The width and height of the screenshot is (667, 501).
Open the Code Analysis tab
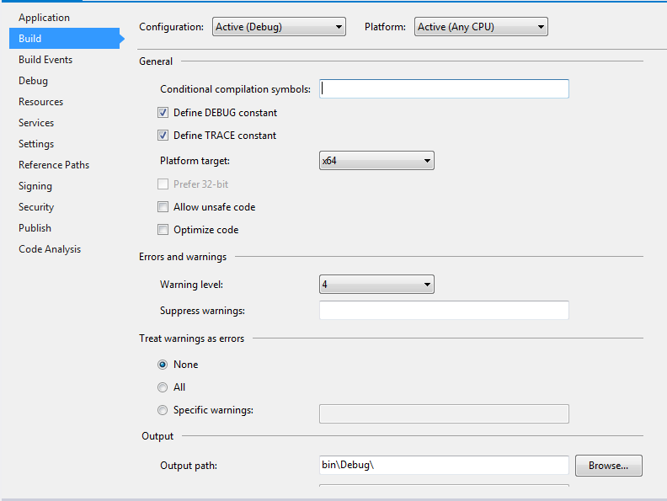click(50, 249)
